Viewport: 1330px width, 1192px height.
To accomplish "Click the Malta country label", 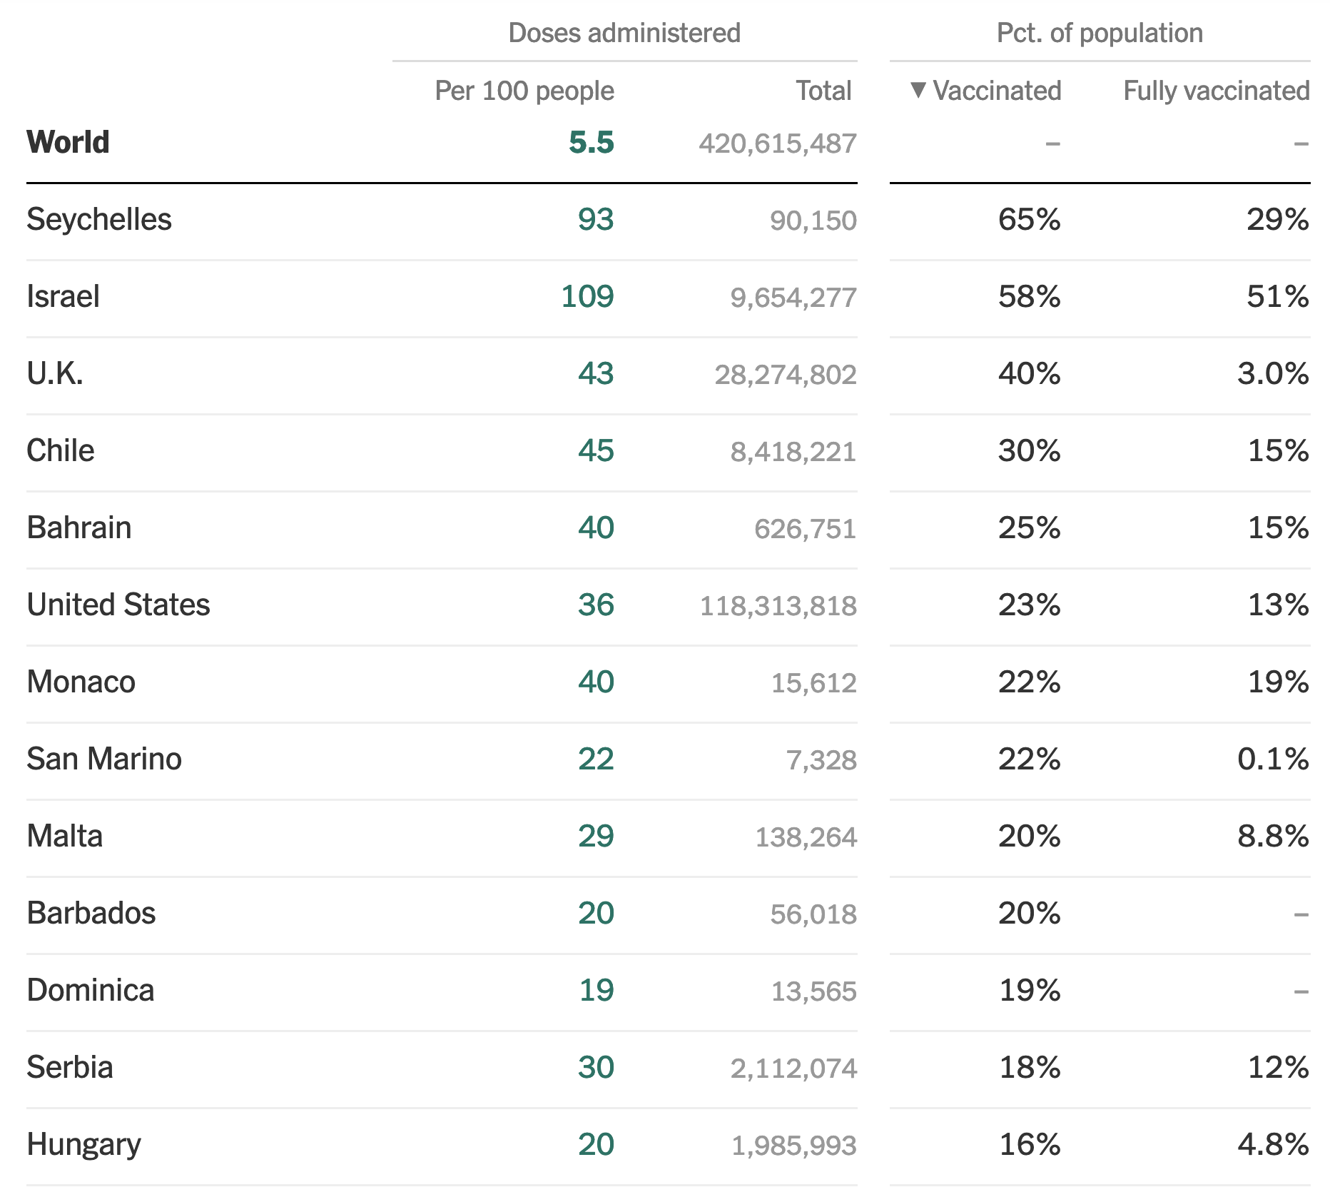I will pos(65,836).
